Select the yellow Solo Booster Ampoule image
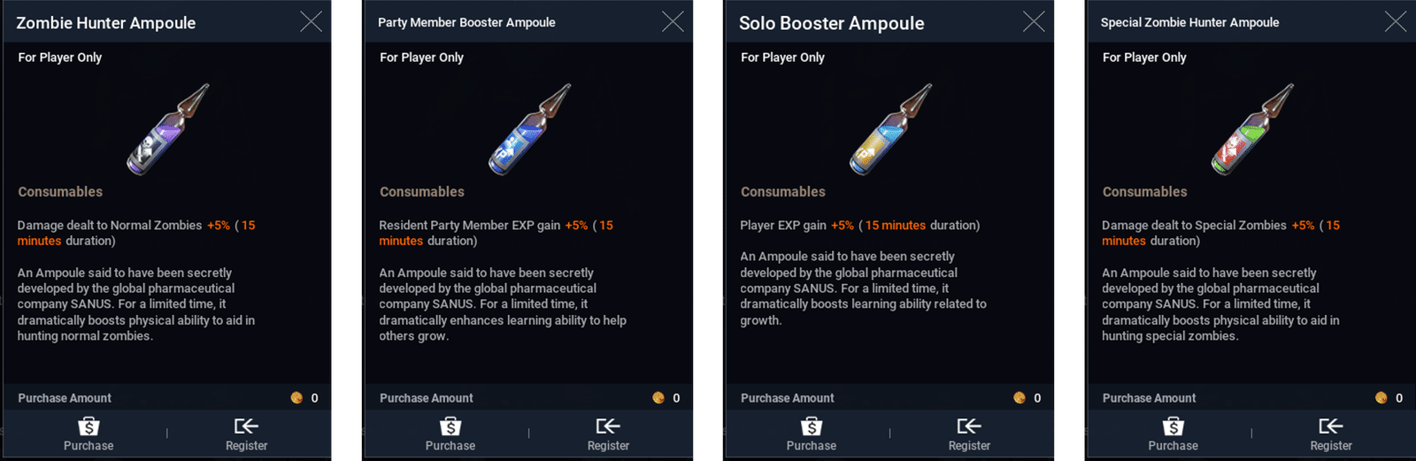The width and height of the screenshot is (1416, 461). (x=890, y=129)
